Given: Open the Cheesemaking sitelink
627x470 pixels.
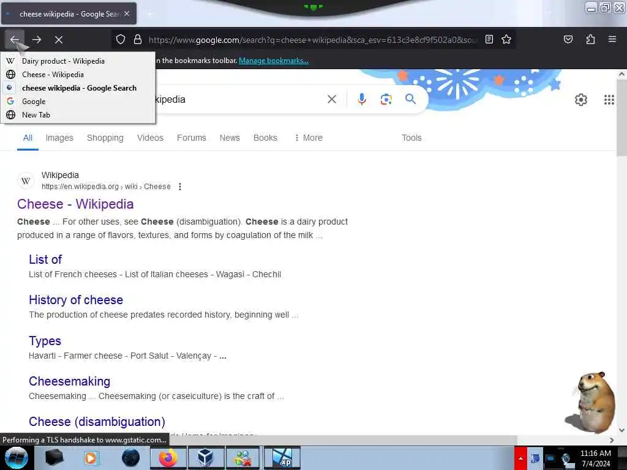Looking at the screenshot, I should click(x=70, y=381).
